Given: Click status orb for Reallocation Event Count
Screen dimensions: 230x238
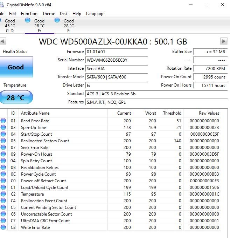Looking at the screenshot, I should pos(3,200).
